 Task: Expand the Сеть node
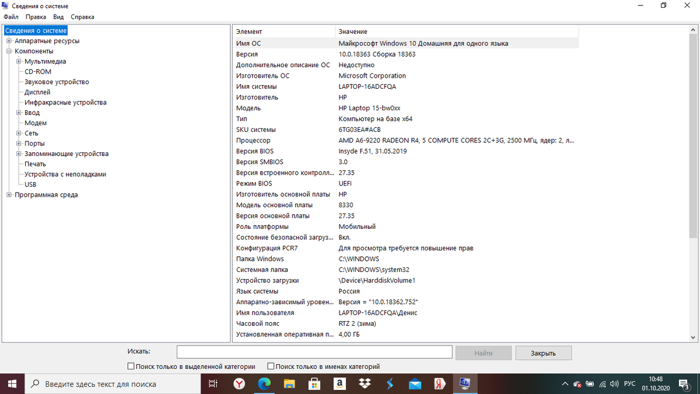point(19,133)
